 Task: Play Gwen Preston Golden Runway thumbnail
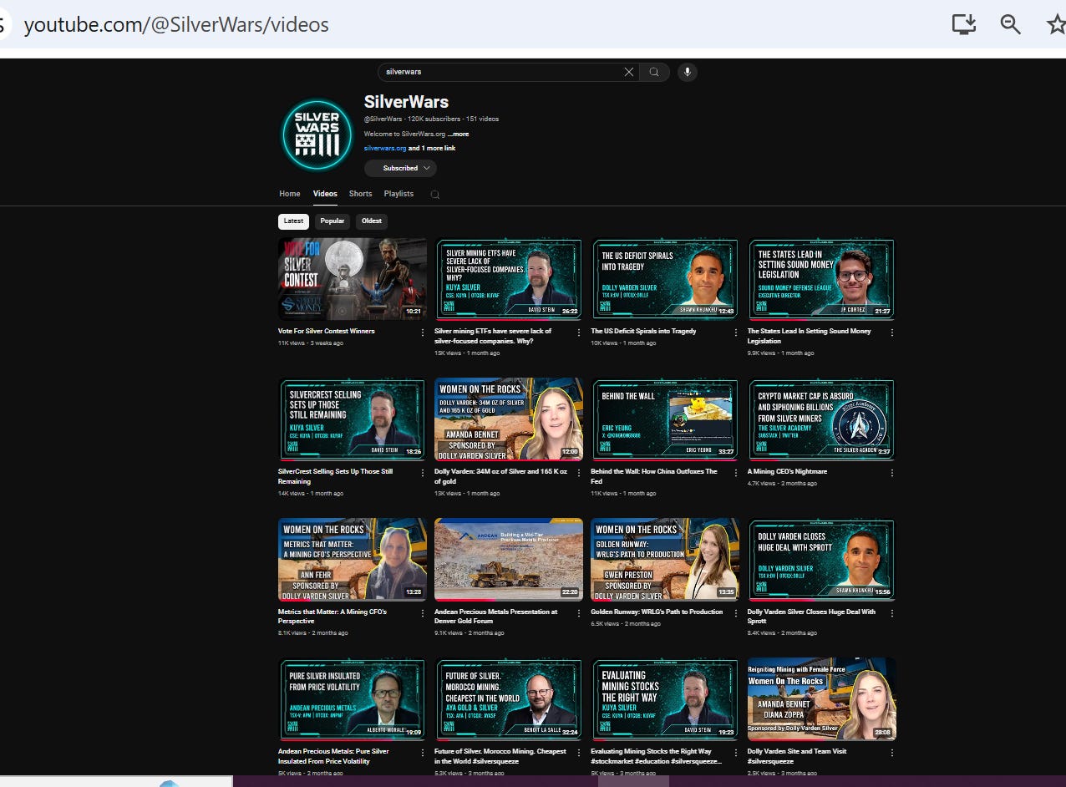click(x=665, y=559)
